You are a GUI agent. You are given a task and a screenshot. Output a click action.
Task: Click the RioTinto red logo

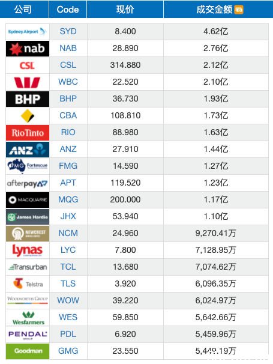click(x=28, y=133)
